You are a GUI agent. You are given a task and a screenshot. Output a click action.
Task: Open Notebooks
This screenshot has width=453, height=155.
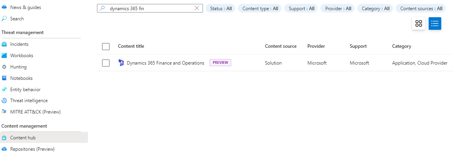pos(21,78)
